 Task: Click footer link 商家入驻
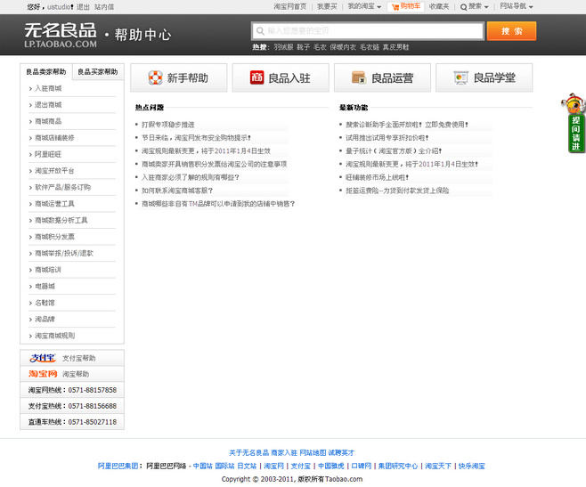click(x=284, y=452)
